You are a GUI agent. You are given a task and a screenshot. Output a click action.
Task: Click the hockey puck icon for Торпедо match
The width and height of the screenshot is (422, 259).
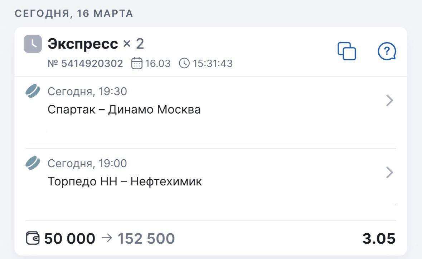point(33,163)
